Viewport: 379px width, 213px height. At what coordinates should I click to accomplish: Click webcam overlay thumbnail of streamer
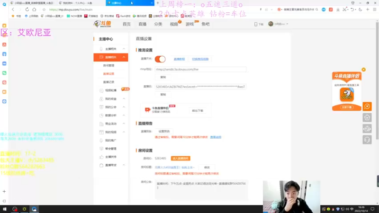click(x=291, y=197)
